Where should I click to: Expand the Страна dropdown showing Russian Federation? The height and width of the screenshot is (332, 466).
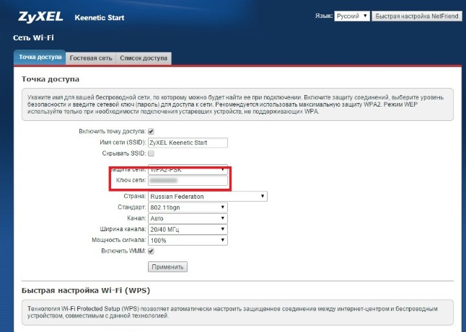[208, 197]
